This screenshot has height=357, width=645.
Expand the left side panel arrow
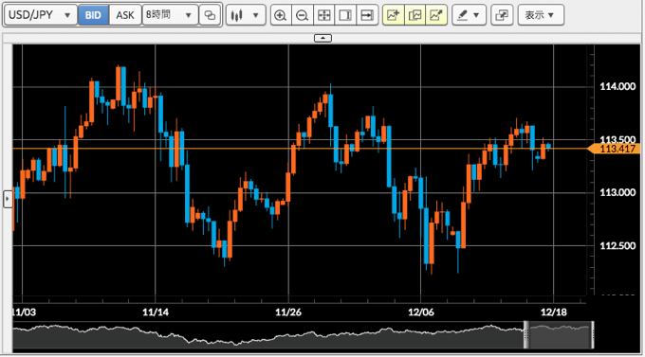click(8, 199)
